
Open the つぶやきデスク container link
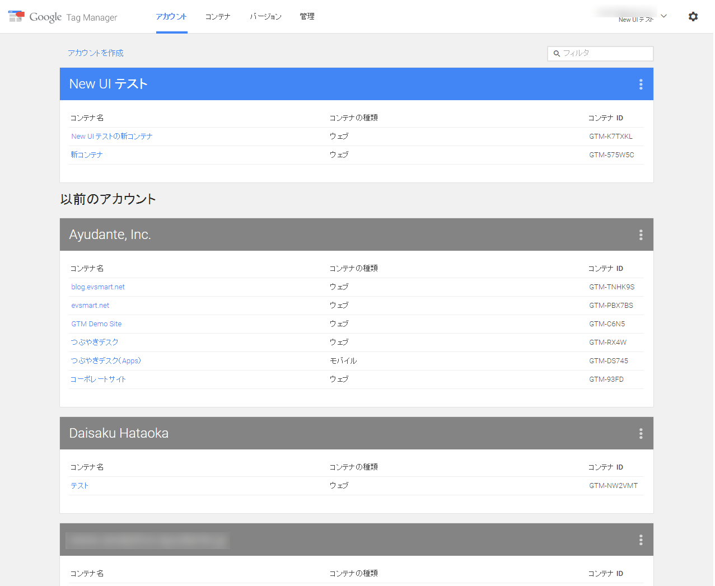[x=95, y=343]
